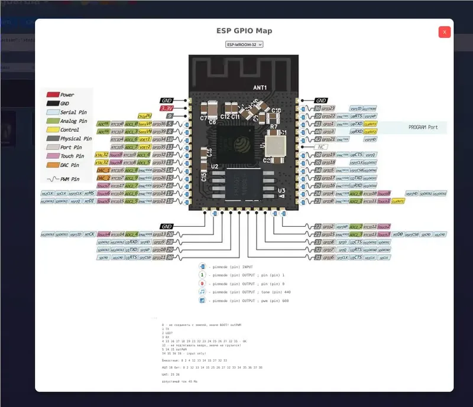Screen dimensions: 473x407
Task: Click the pin icon for GPIO1 TXD
Action: click(x=303, y=124)
